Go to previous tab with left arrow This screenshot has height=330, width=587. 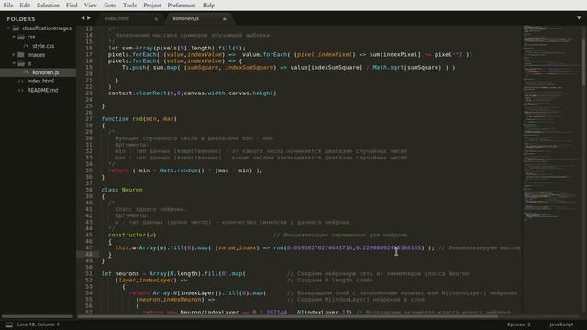click(x=83, y=18)
